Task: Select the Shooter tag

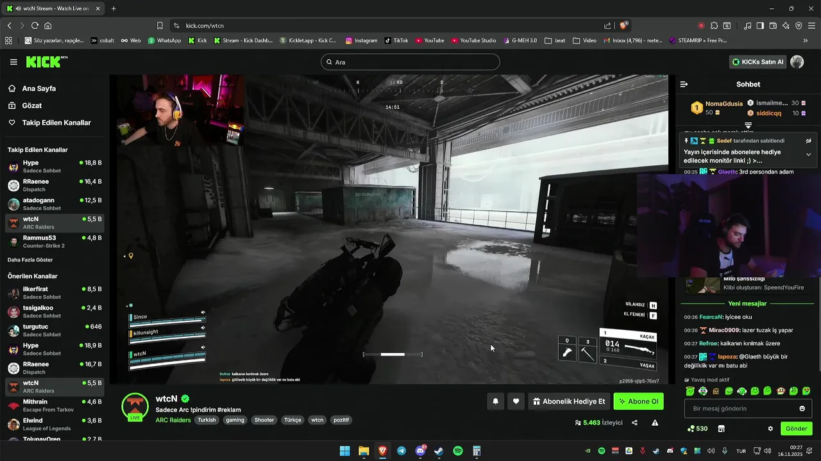Action: click(264, 420)
